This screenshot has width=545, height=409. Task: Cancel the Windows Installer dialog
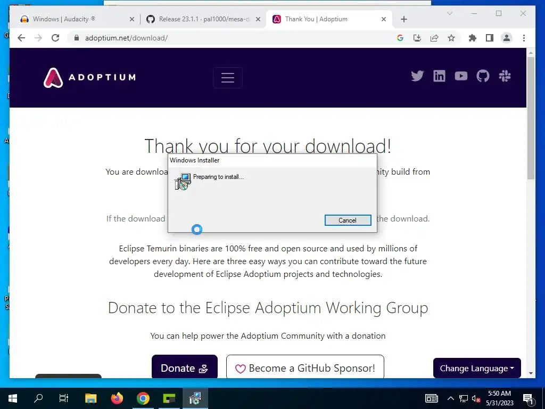(348, 220)
